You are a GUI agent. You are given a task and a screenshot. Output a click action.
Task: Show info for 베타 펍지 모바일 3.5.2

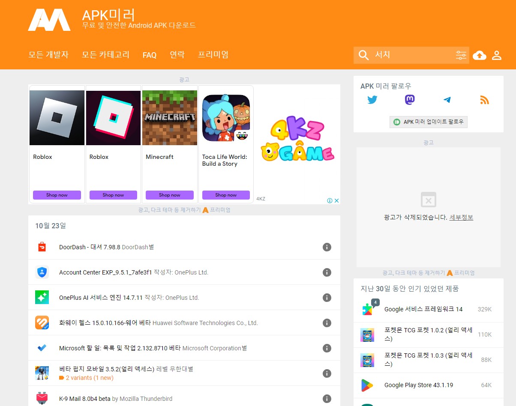coord(327,373)
